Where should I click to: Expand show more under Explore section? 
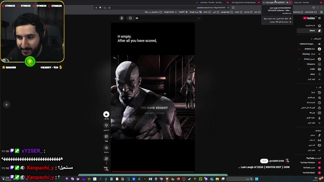tap(309, 150)
